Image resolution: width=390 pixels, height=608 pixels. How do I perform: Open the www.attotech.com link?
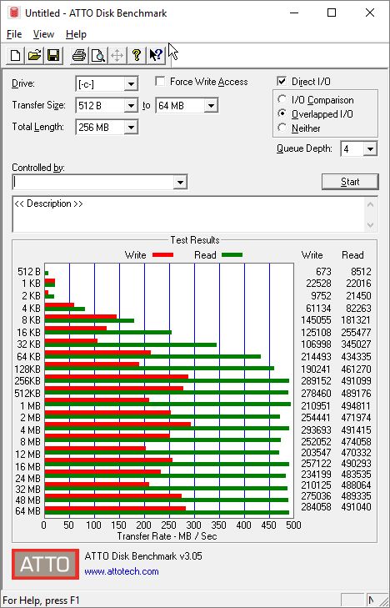point(122,571)
